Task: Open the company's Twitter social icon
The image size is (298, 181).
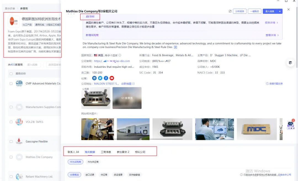Action: [x=100, y=78]
